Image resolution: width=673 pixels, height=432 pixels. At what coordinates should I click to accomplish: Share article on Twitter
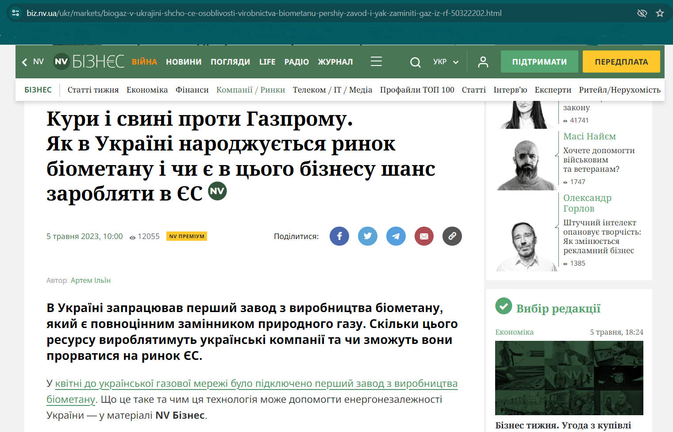click(367, 236)
